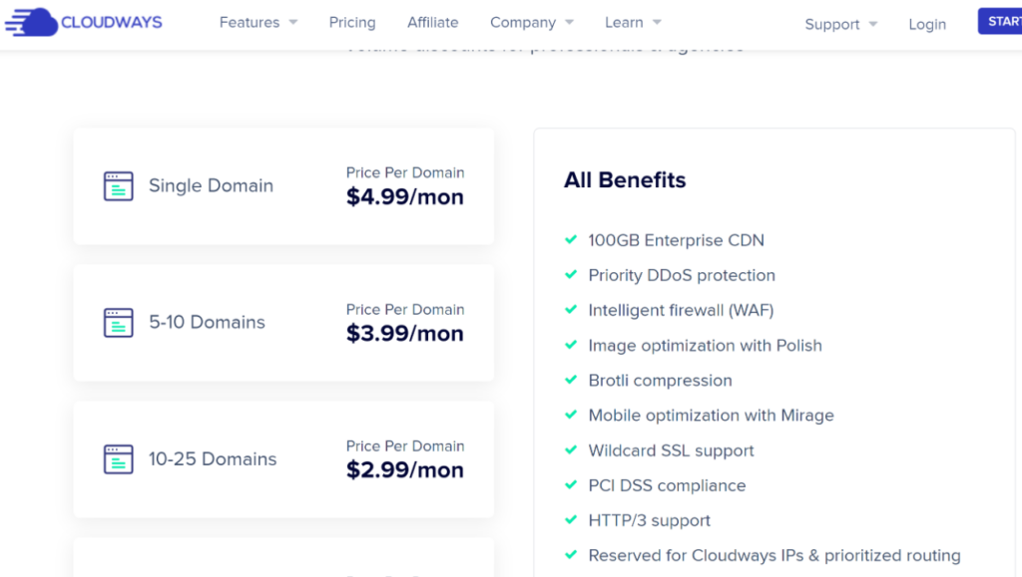Click checkmark beside 100GB Enterprise CDN
This screenshot has width=1022, height=577.
pyautogui.click(x=571, y=239)
